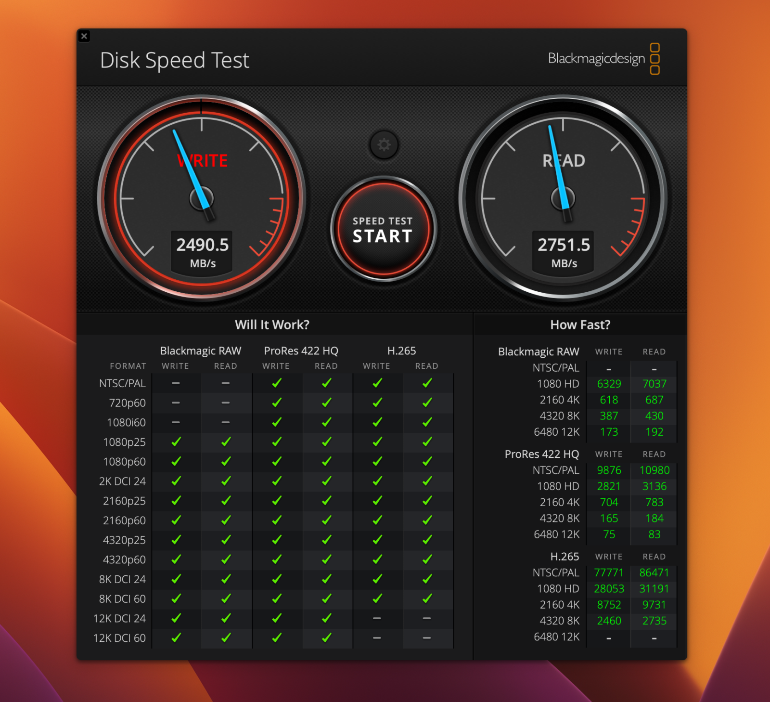Viewport: 770px width, 702px height.
Task: Click the 12K DCI 24 H.265 write dash
Action: pos(377,618)
